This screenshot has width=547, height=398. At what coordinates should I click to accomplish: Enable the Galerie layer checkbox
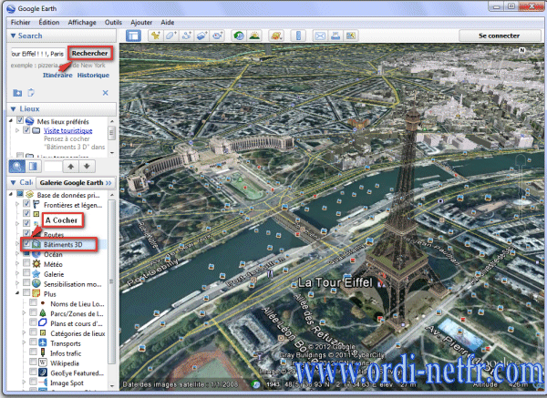pos(26,271)
